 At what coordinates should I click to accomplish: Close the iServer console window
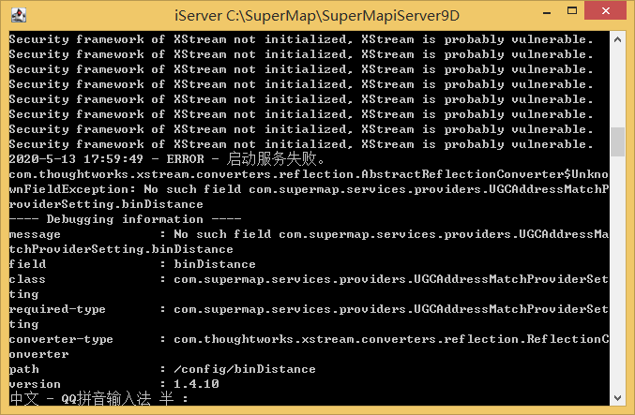click(x=605, y=10)
